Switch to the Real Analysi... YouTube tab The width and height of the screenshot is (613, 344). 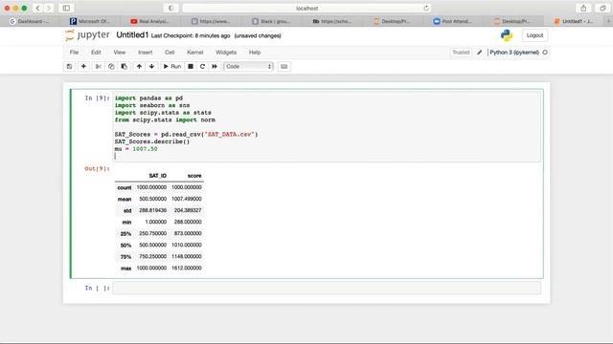tap(149, 21)
